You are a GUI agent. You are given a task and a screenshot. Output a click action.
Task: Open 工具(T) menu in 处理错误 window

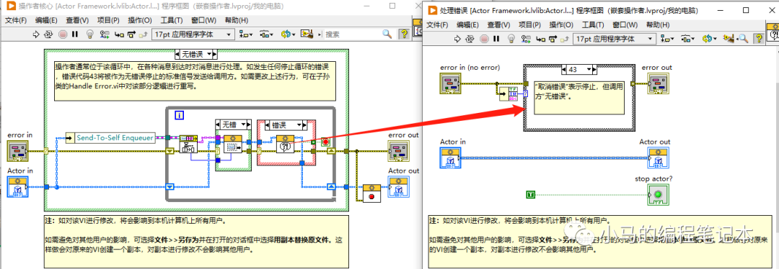point(593,24)
